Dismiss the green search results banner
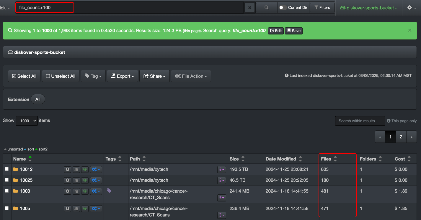 409,30
